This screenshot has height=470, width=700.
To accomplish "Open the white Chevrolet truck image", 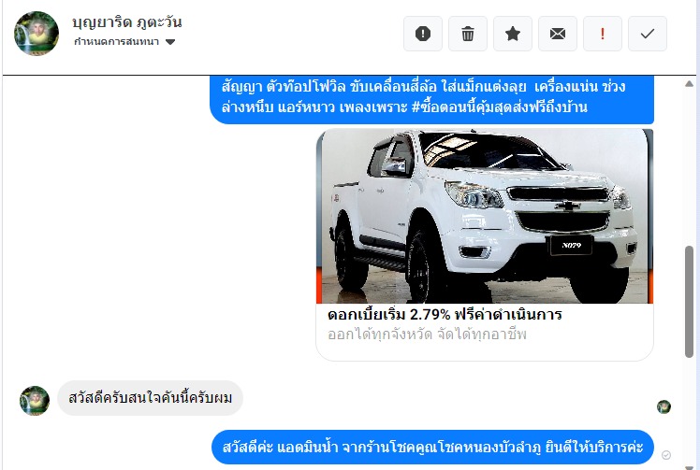I will coord(485,216).
